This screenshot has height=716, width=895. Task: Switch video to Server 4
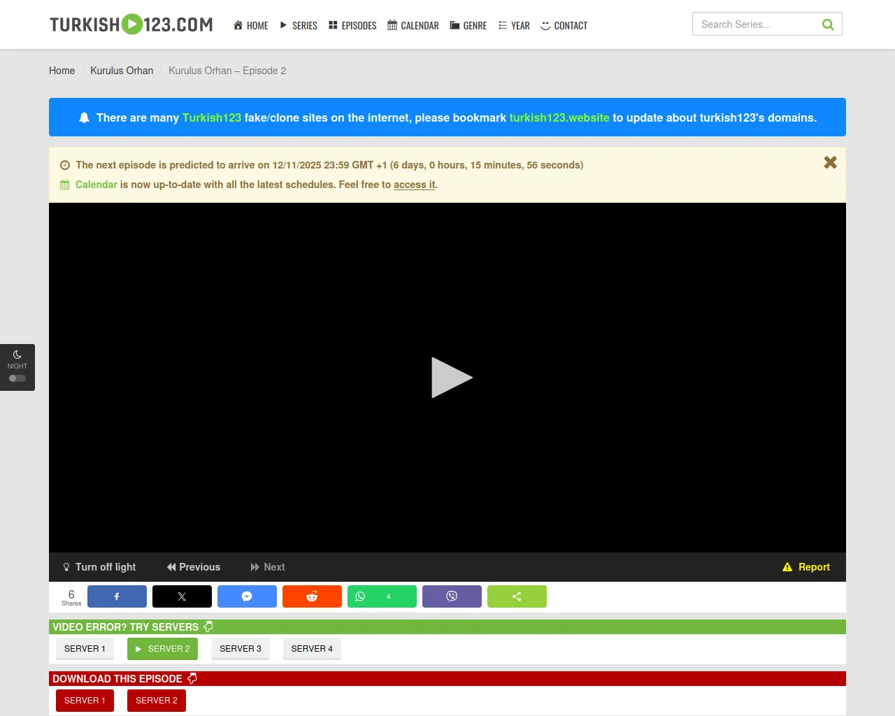pyautogui.click(x=312, y=649)
